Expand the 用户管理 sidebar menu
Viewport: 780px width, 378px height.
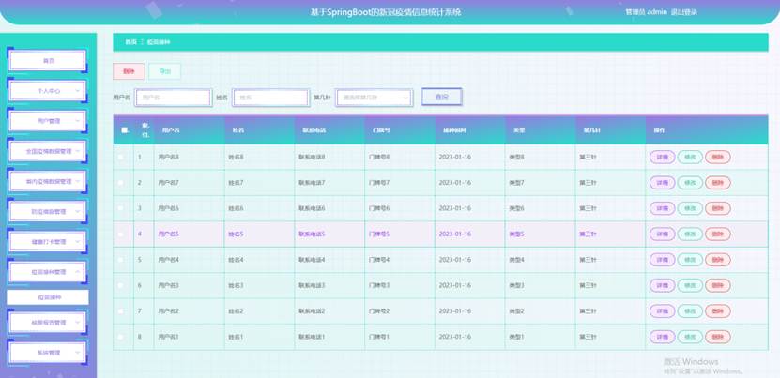(48, 121)
